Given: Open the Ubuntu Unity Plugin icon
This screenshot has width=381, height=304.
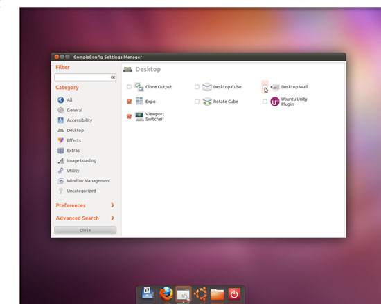Looking at the screenshot, I should [x=275, y=102].
